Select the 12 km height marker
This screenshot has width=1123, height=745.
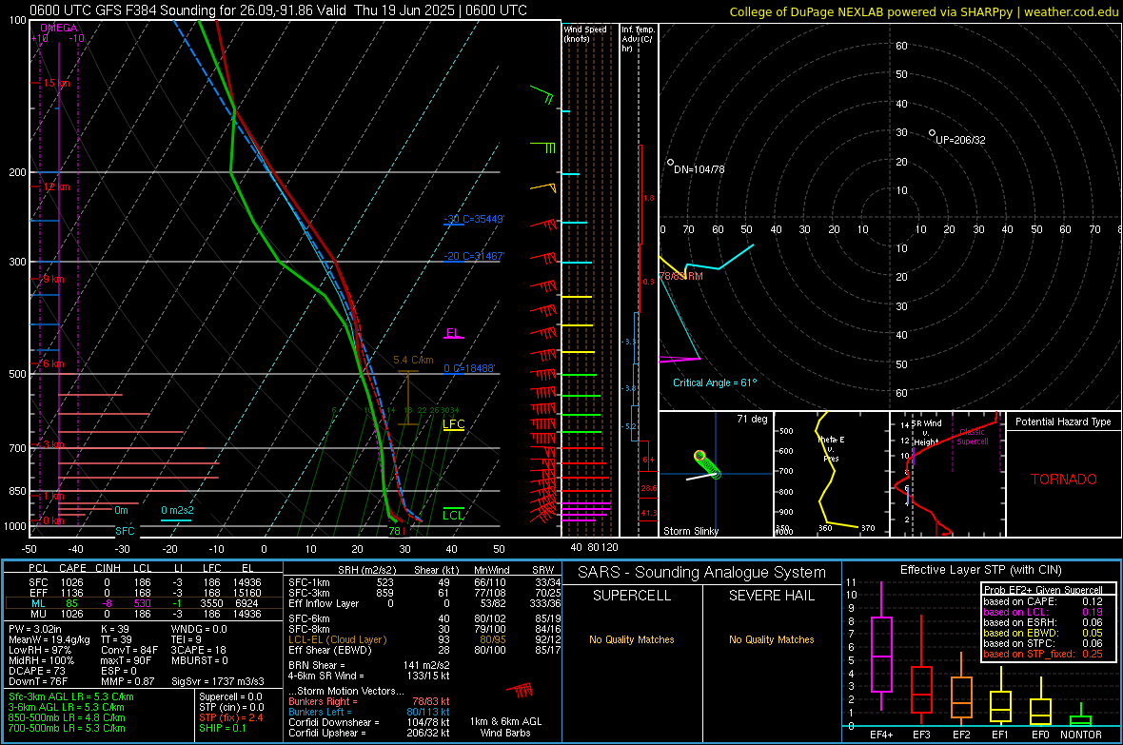(x=56, y=186)
